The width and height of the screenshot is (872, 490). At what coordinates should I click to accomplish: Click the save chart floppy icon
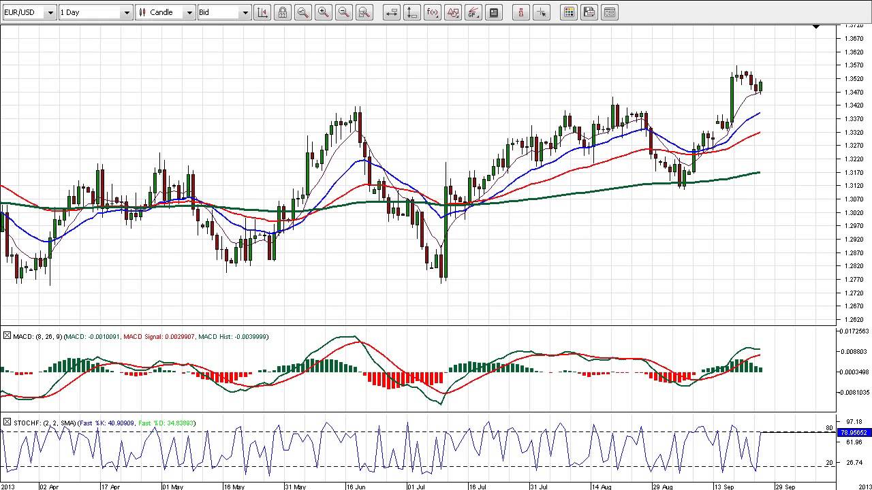click(x=589, y=12)
